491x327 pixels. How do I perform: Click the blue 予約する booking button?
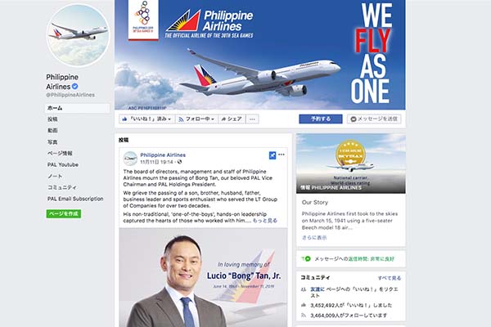point(321,119)
